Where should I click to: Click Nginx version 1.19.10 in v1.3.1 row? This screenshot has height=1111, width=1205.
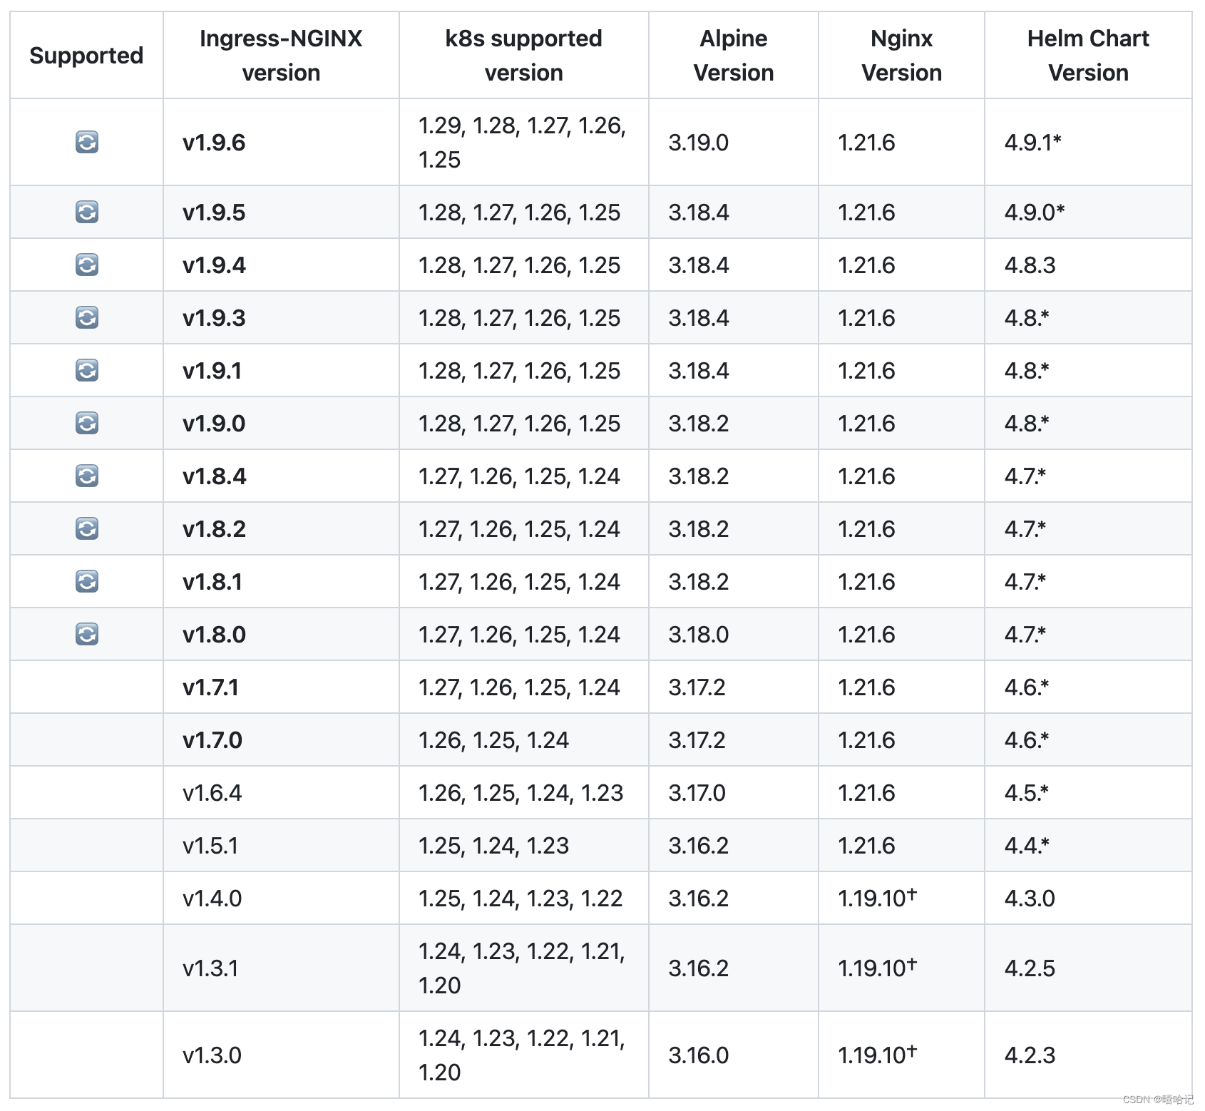tap(877, 968)
